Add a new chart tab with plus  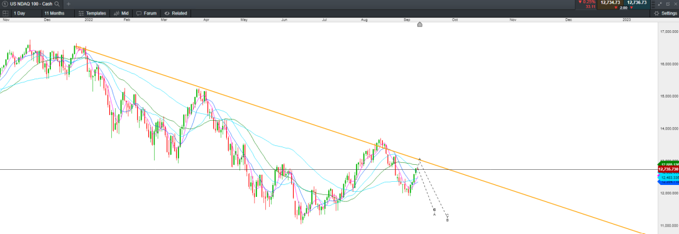68,4
